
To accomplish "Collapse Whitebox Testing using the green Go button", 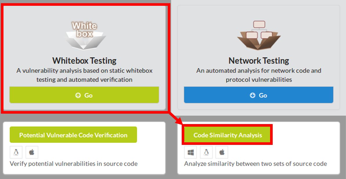I will click(x=84, y=95).
